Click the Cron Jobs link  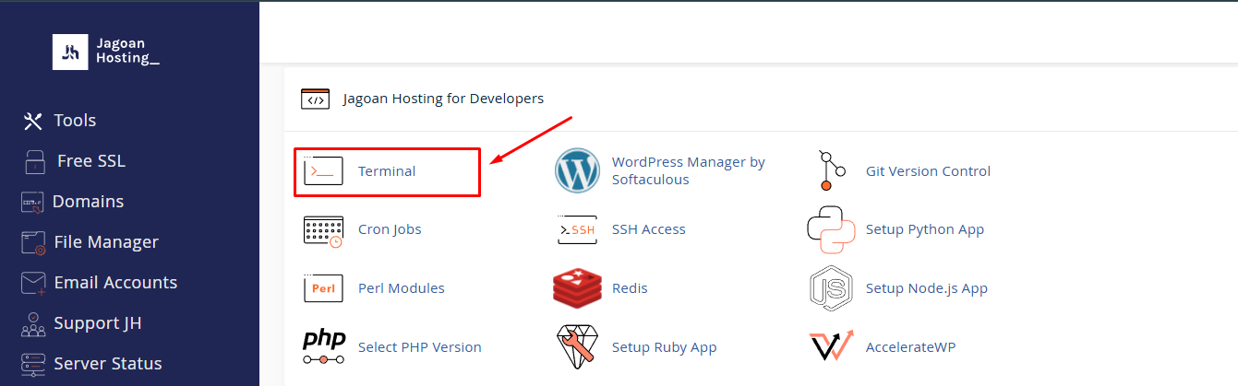(x=390, y=229)
